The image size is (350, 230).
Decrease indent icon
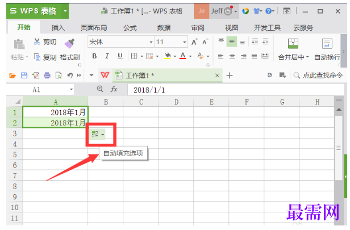tap(255, 41)
